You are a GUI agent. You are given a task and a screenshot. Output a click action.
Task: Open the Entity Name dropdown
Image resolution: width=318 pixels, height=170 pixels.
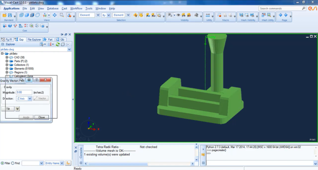pyautogui.click(x=62, y=163)
